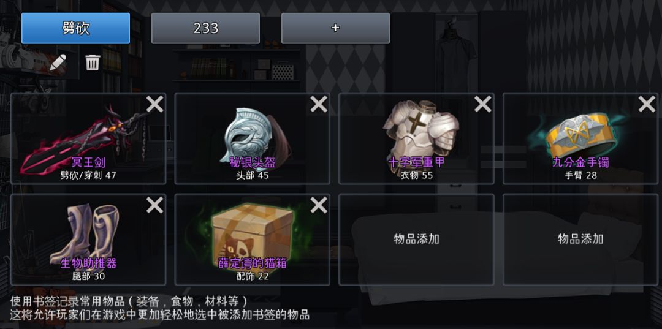Image resolution: width=662 pixels, height=329 pixels.
Task: Select the 冥王剑 sword item
Action: coord(88,139)
